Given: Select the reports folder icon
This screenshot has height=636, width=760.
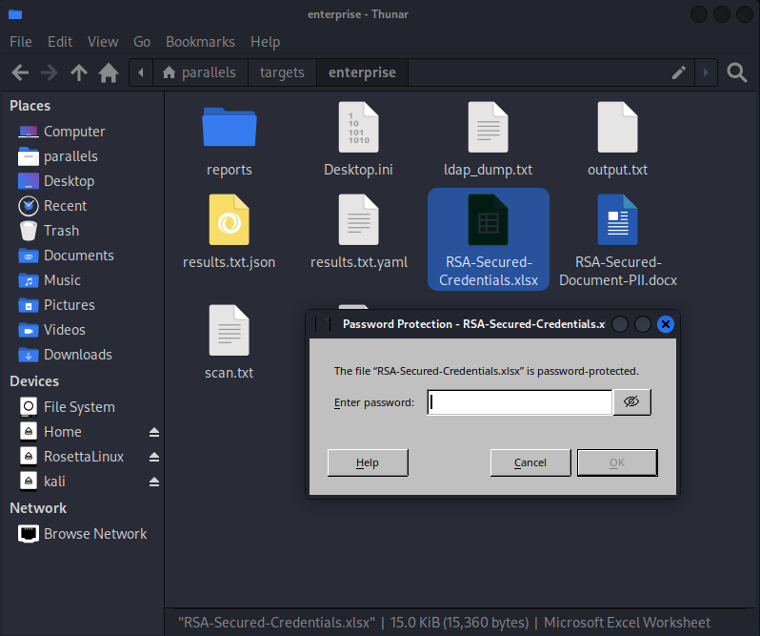Looking at the screenshot, I should tap(230, 127).
